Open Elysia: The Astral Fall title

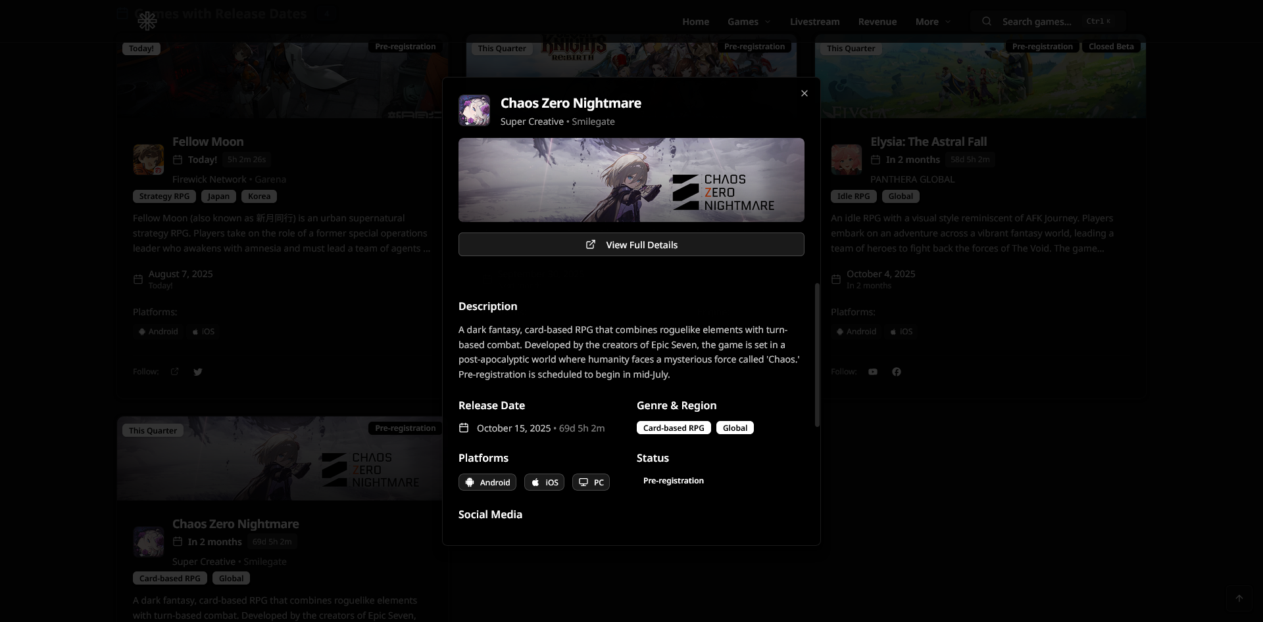click(x=928, y=142)
